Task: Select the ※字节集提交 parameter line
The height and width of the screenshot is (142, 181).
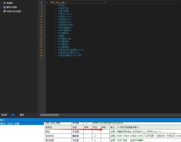Action: click(65, 30)
